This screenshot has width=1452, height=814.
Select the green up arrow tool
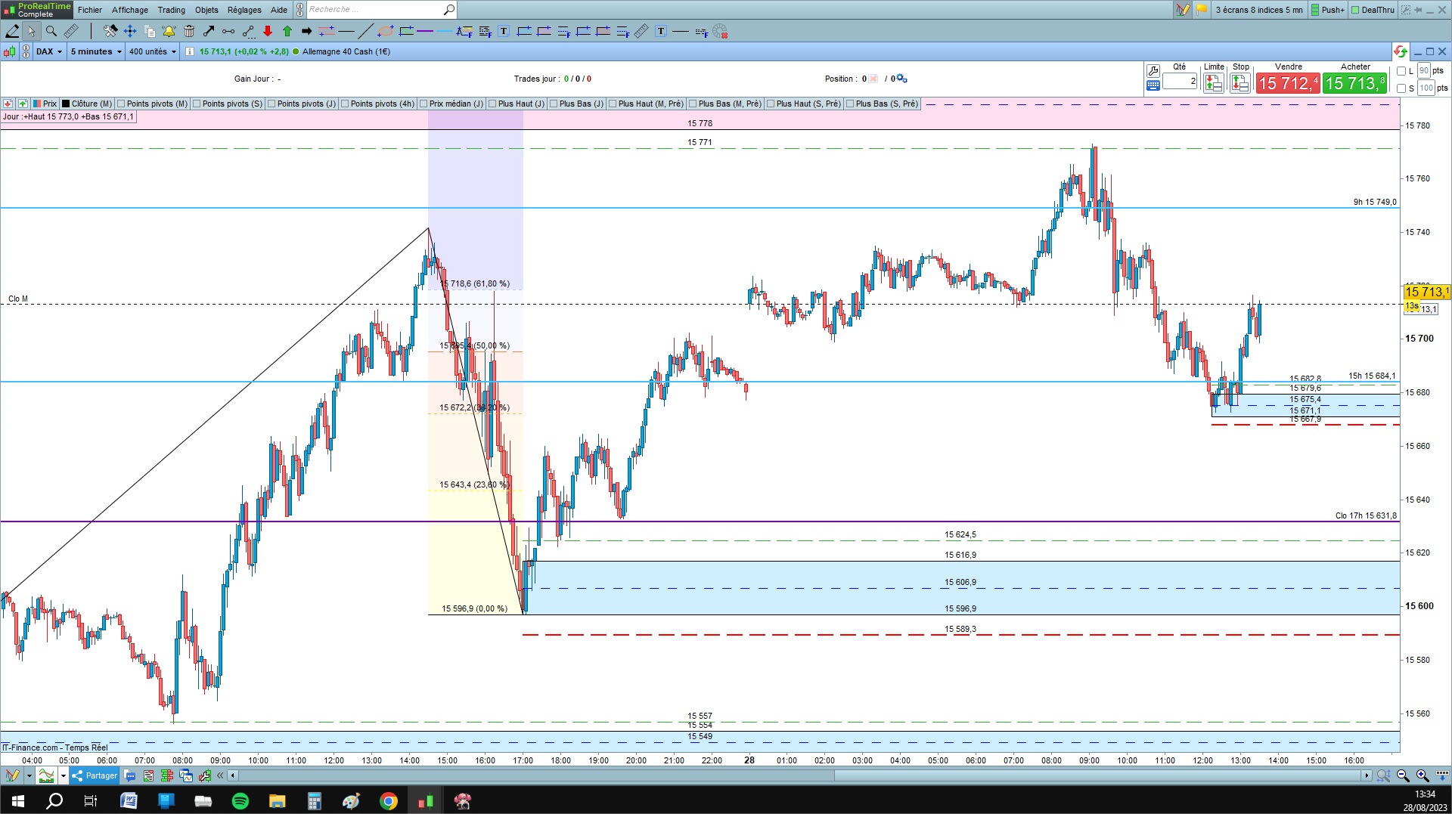(287, 31)
